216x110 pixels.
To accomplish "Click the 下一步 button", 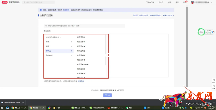I will 107,95.
